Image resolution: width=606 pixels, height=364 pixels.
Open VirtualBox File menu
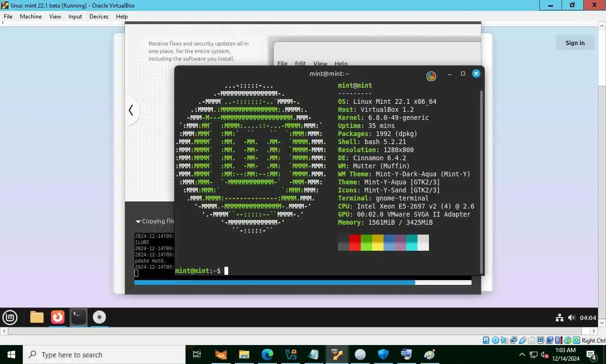click(x=8, y=16)
